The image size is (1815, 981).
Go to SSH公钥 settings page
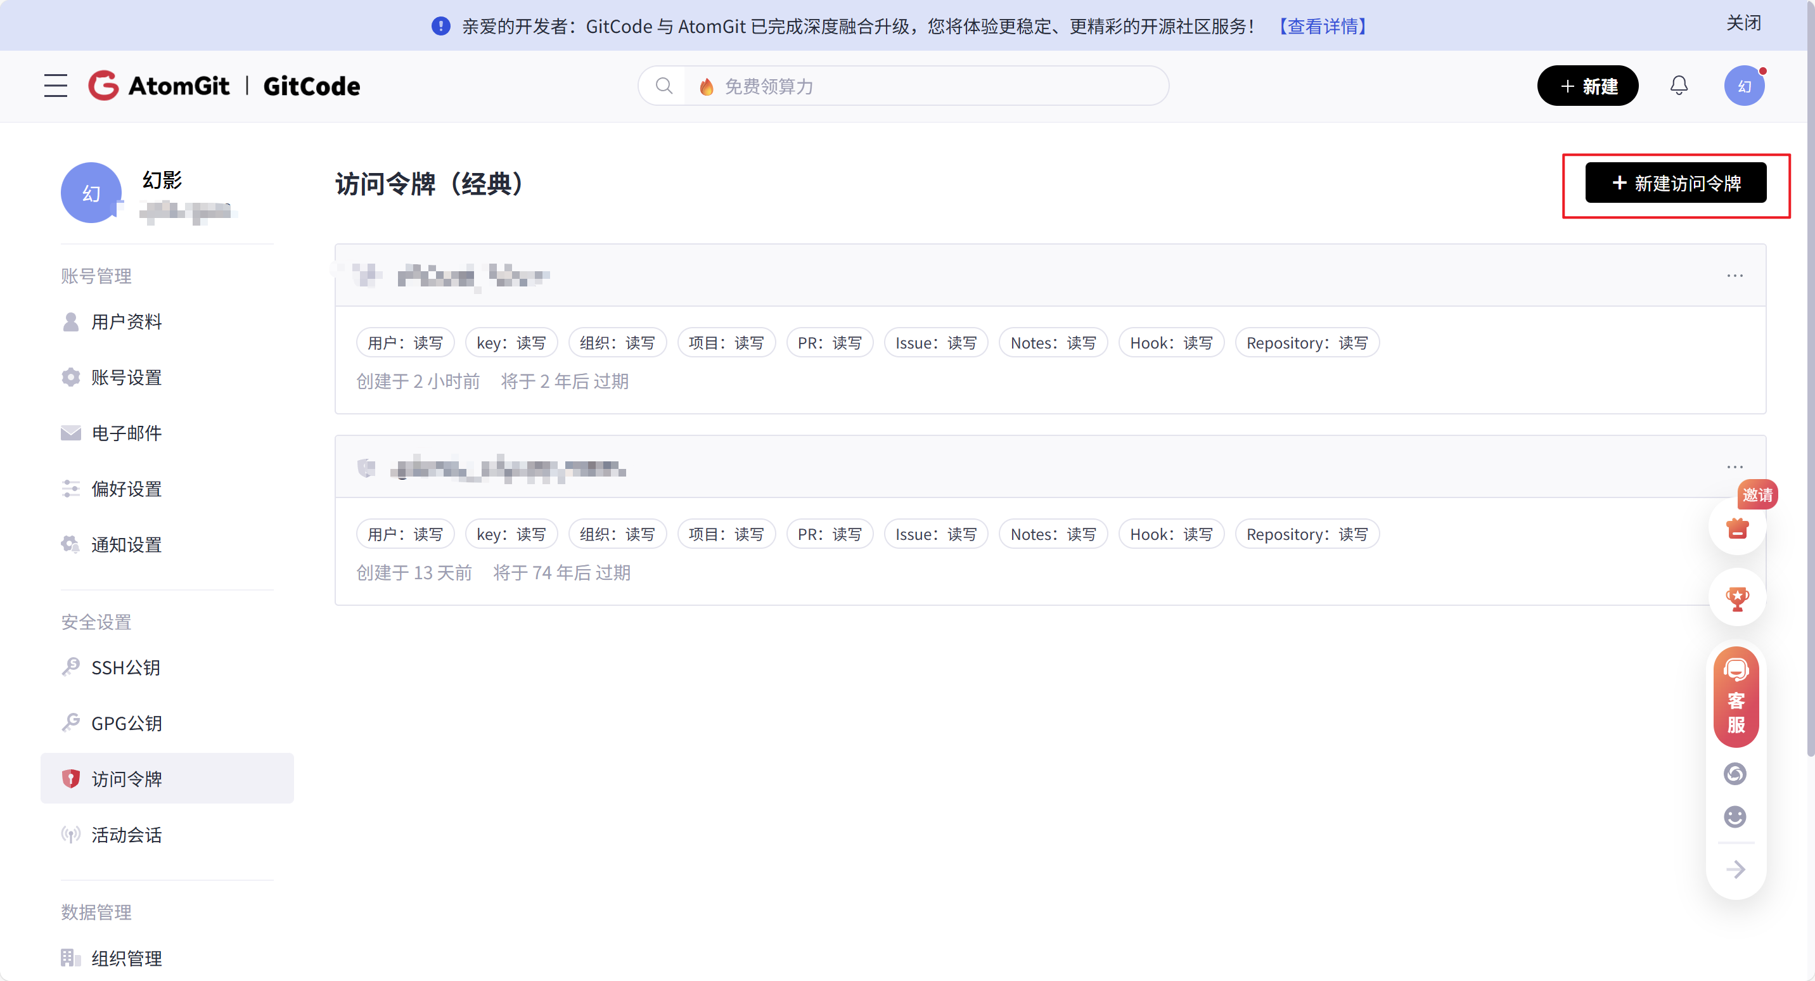click(x=125, y=667)
